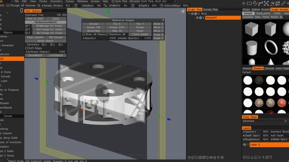Click the add new layer icon in Layers panel
The height and width of the screenshot is (162, 289).
tap(244, 157)
